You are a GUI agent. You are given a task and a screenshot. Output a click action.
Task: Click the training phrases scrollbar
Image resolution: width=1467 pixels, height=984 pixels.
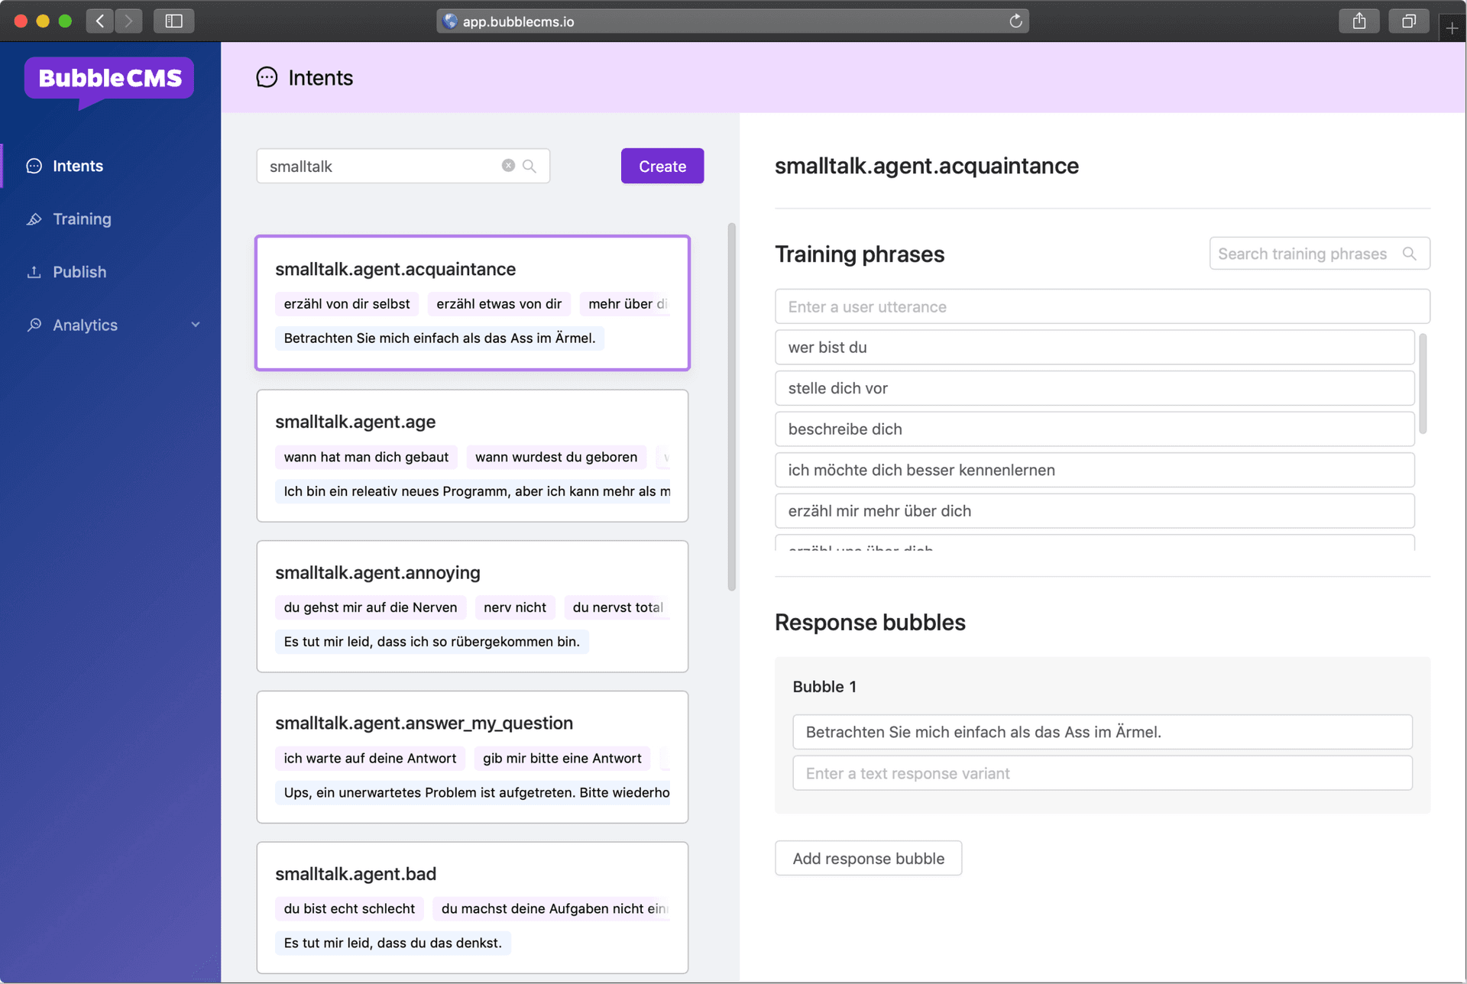(x=1422, y=384)
